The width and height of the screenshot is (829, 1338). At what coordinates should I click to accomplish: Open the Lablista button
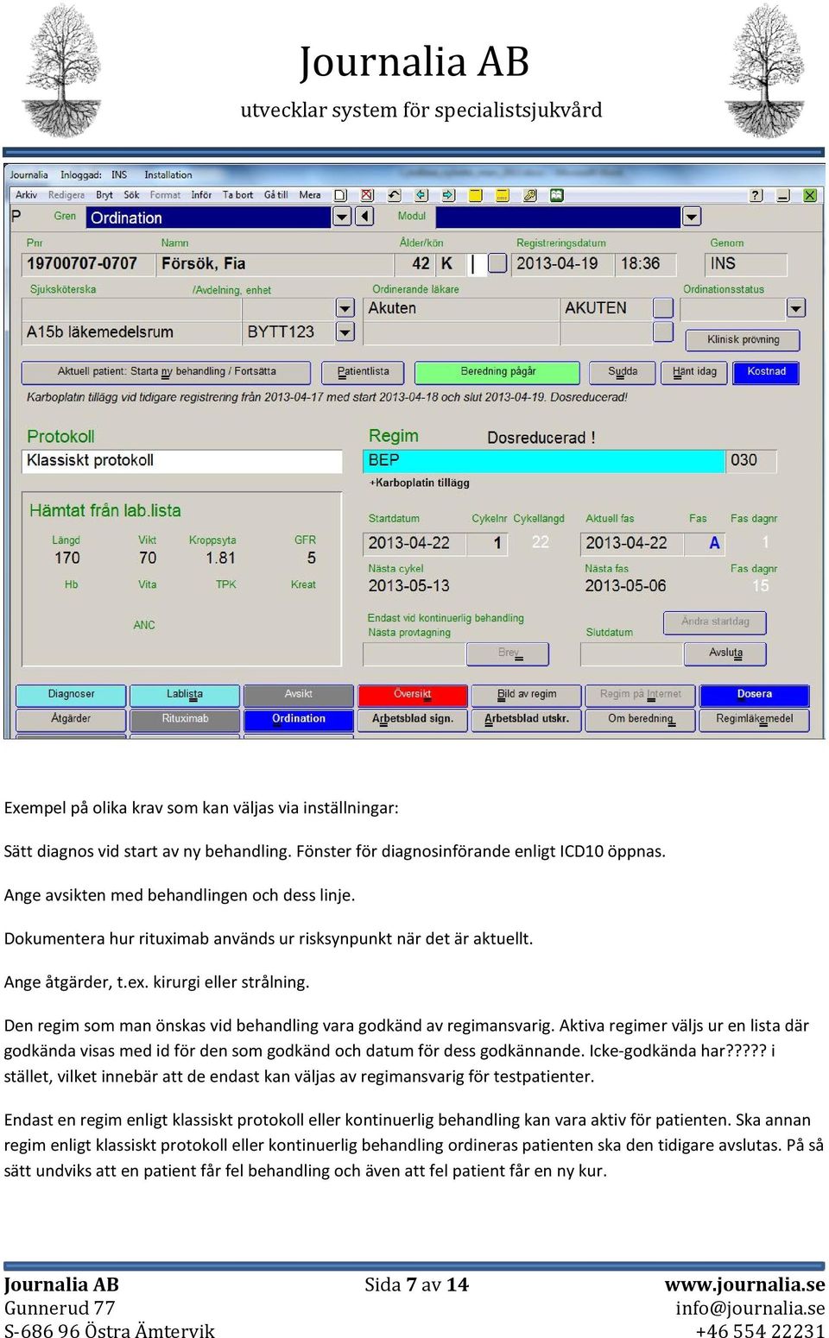185,695
